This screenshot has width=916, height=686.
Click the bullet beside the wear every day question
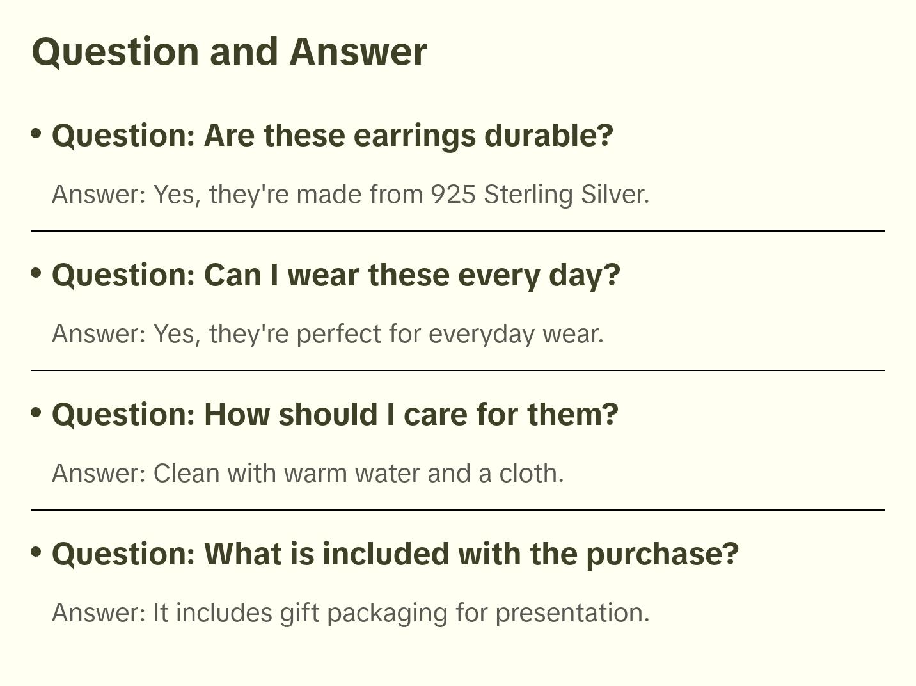(x=36, y=273)
